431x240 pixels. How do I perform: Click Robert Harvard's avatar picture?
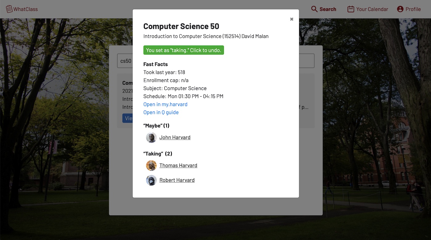pos(151,180)
